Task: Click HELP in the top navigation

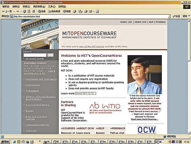Action: pyautogui.click(x=151, y=22)
